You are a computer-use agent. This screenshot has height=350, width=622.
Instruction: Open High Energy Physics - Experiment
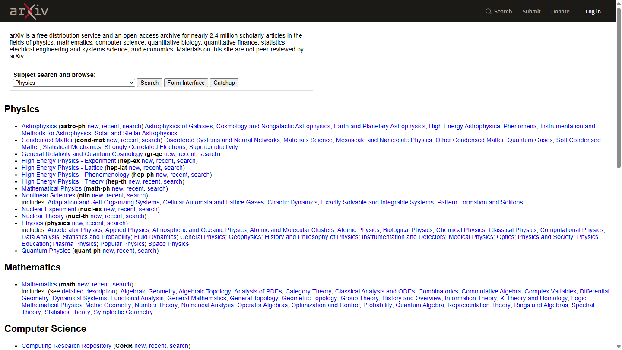tap(69, 161)
